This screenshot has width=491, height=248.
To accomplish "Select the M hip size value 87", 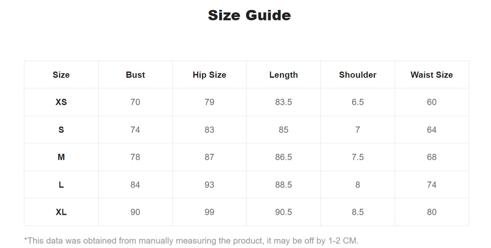I will click(209, 157).
